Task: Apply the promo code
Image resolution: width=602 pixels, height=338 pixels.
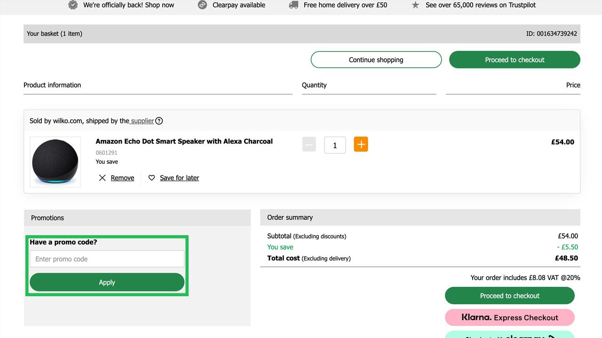Action: (x=107, y=282)
